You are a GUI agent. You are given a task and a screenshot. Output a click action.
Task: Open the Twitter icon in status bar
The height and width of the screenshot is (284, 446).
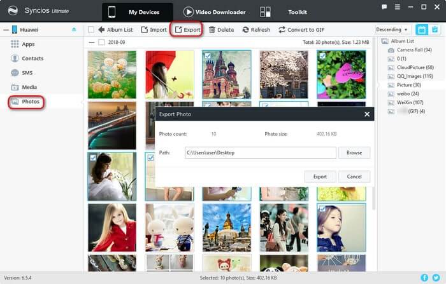(x=436, y=278)
